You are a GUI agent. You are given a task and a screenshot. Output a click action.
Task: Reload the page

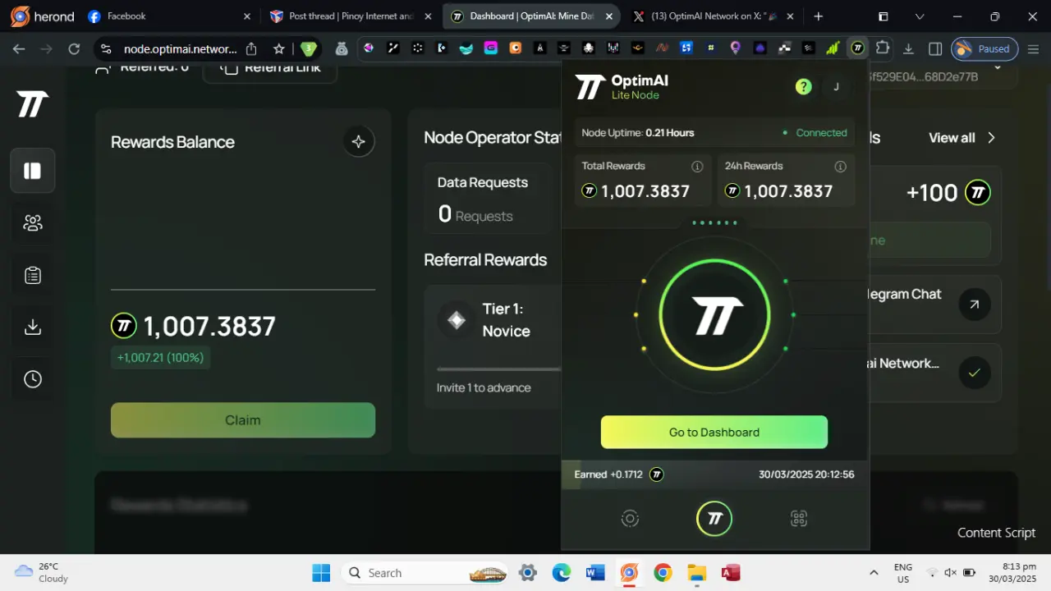coord(74,48)
